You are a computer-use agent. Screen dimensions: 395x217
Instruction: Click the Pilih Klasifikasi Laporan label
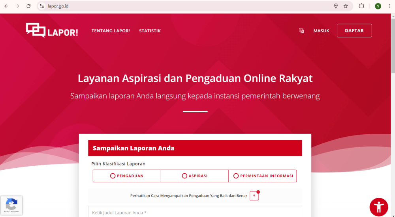point(118,164)
